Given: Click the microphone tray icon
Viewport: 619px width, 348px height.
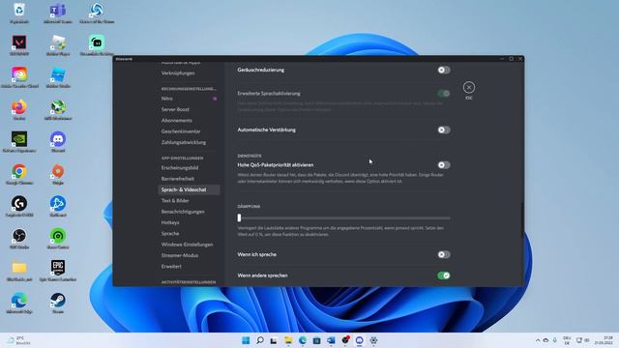Looking at the screenshot, I should [554, 340].
